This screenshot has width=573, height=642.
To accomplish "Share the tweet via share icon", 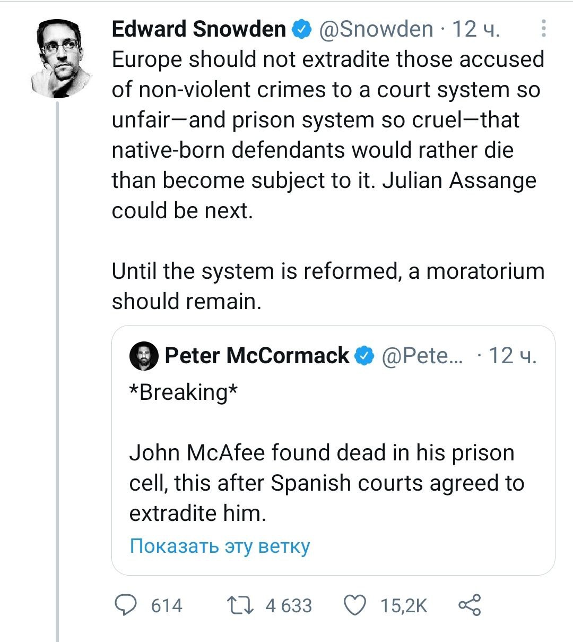I will (470, 605).
